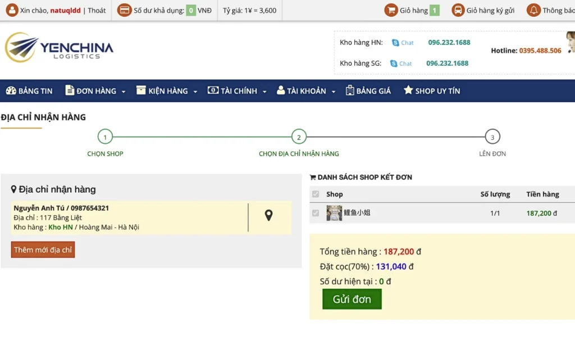Viewport: 575px width, 350px height.
Task: Click the user avatar icon beside Xin chào
Action: [12, 10]
